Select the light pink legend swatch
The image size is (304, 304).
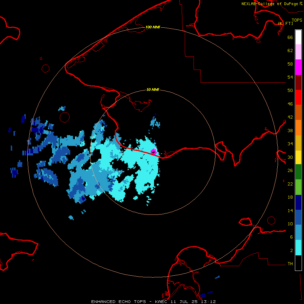[298, 52]
